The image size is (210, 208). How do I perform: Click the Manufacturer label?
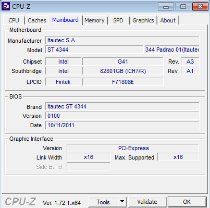pyautogui.click(x=24, y=41)
